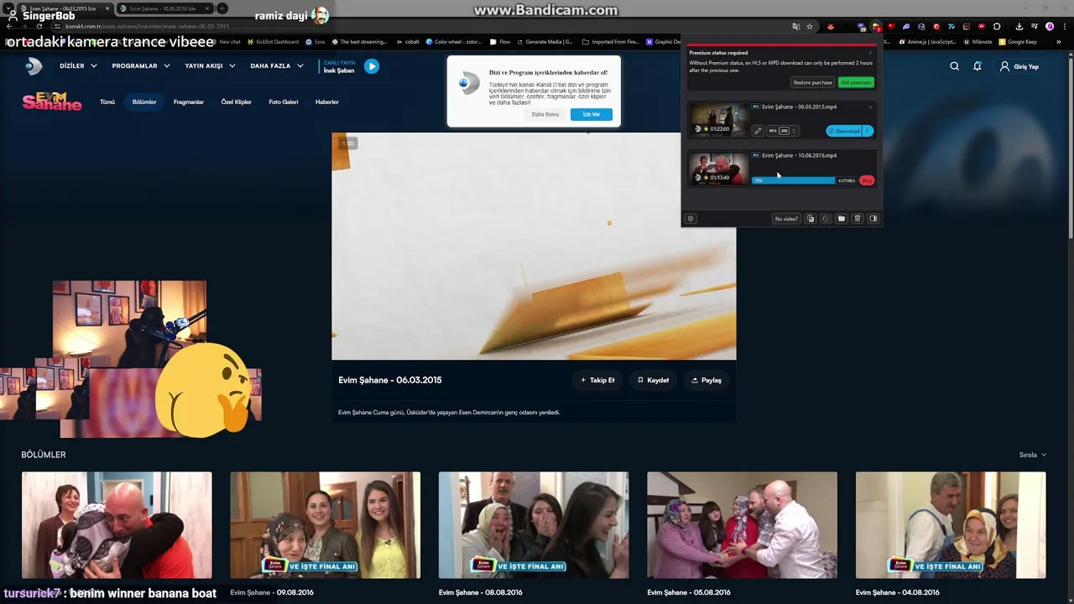Expand the Daha Fazla menu
1074x604 pixels.
275,66
